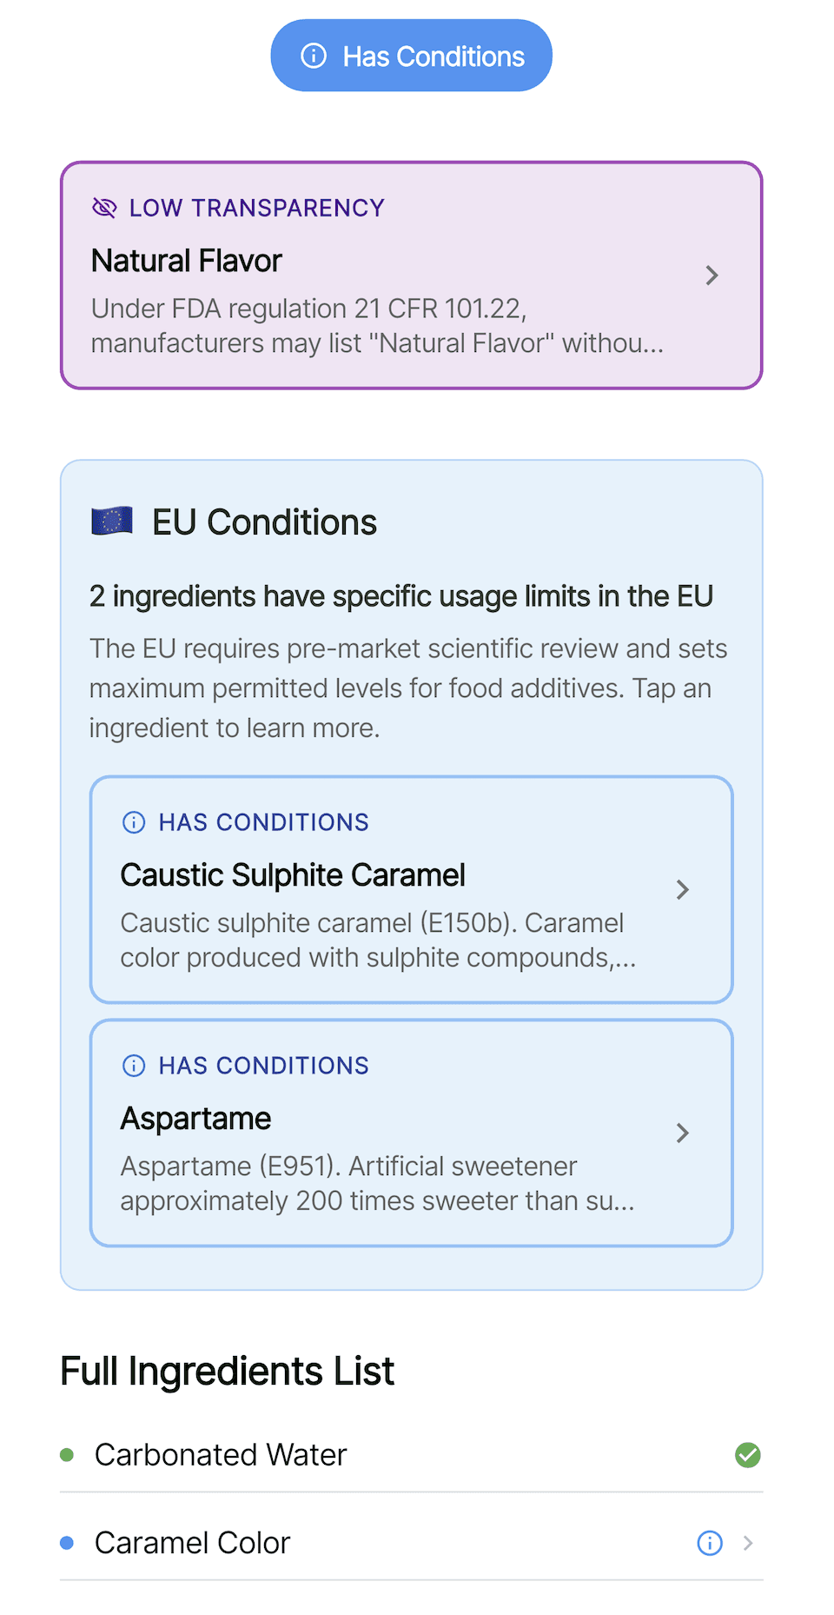Open Caustic Sulphite Caramel chevron arrow
This screenshot has height=1615, width=834.
(683, 890)
